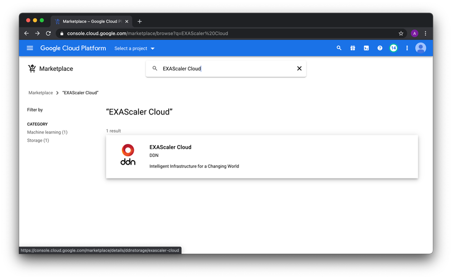The width and height of the screenshot is (452, 279).
Task: Open the Google account avatar
Action: tap(421, 48)
